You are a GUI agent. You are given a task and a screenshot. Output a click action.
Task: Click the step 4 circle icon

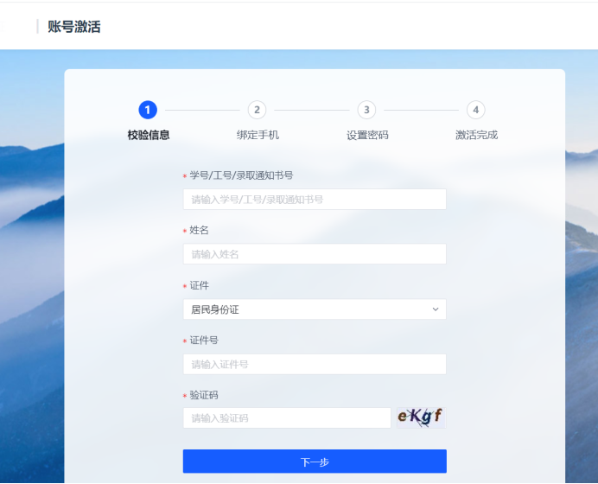tap(475, 110)
